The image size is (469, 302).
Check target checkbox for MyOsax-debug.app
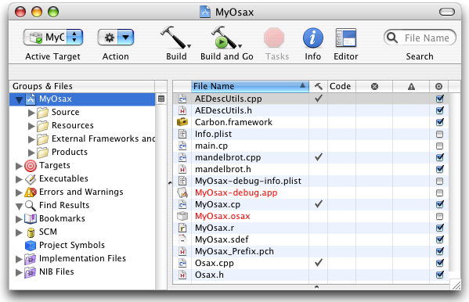click(x=439, y=192)
